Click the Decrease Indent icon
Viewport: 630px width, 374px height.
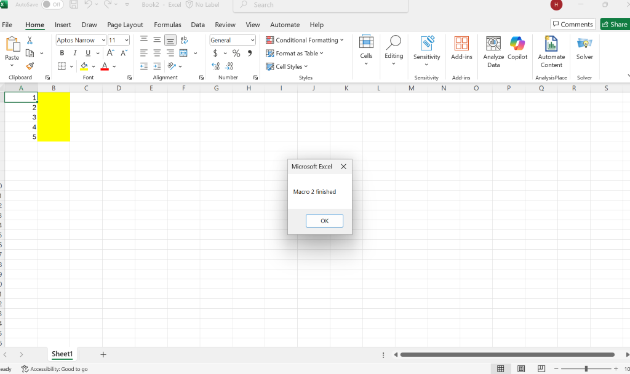[x=144, y=66]
